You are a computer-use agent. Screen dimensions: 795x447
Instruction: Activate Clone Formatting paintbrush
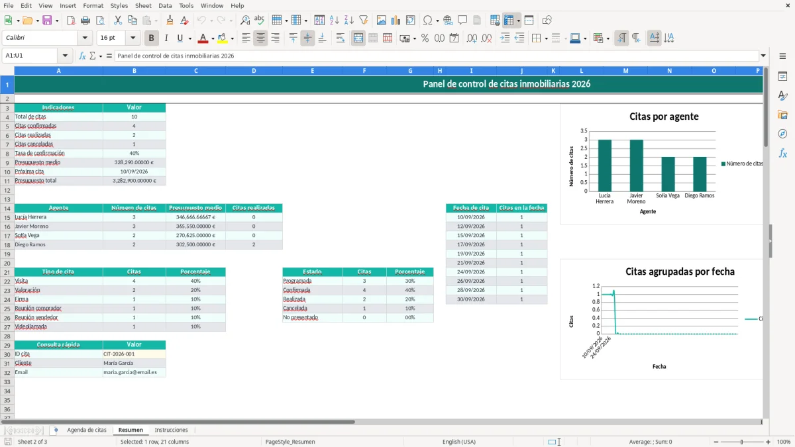[x=170, y=21]
